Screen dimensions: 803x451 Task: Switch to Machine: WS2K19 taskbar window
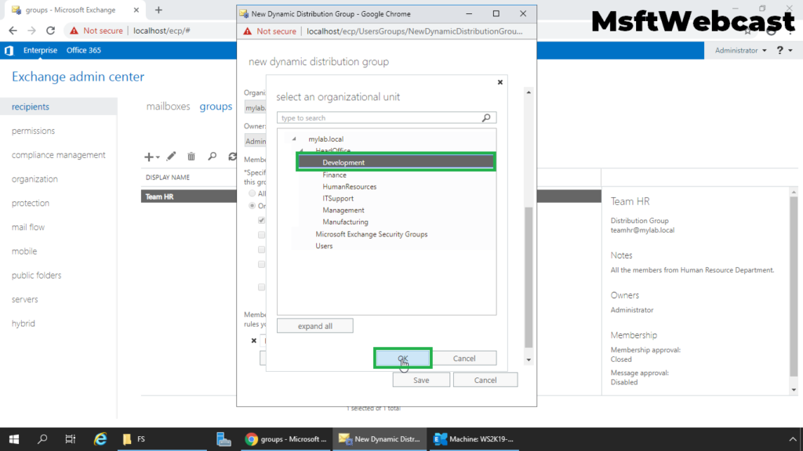pyautogui.click(x=473, y=439)
